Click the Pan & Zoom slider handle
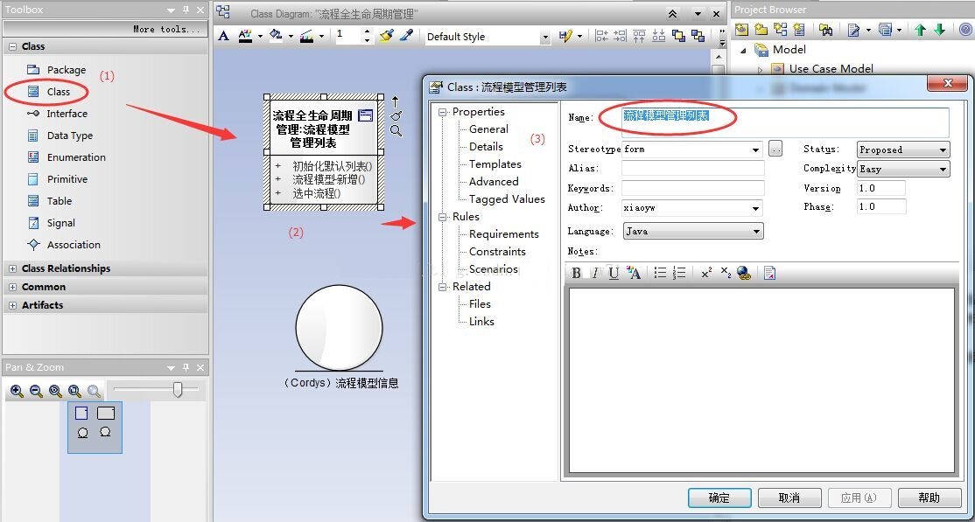This screenshot has height=522, width=975. [x=178, y=390]
